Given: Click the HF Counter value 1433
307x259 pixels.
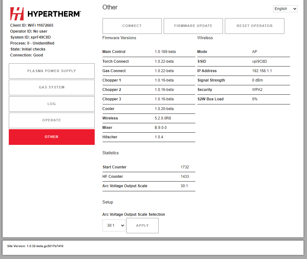Looking at the screenshot, I should 185,177.
